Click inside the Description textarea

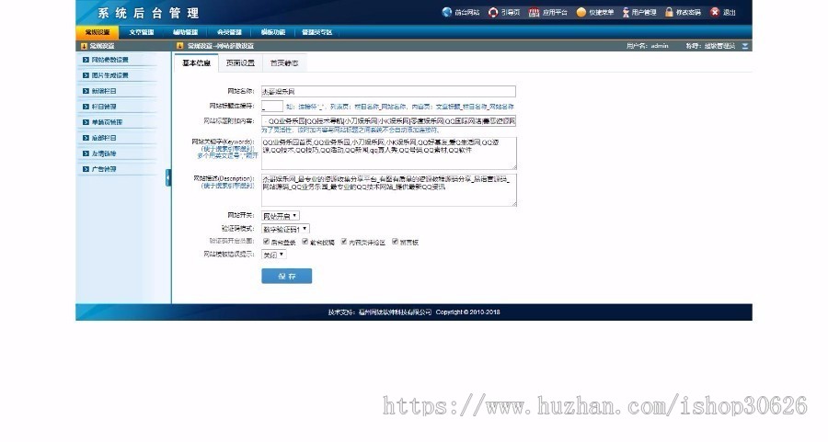pyautogui.click(x=389, y=190)
